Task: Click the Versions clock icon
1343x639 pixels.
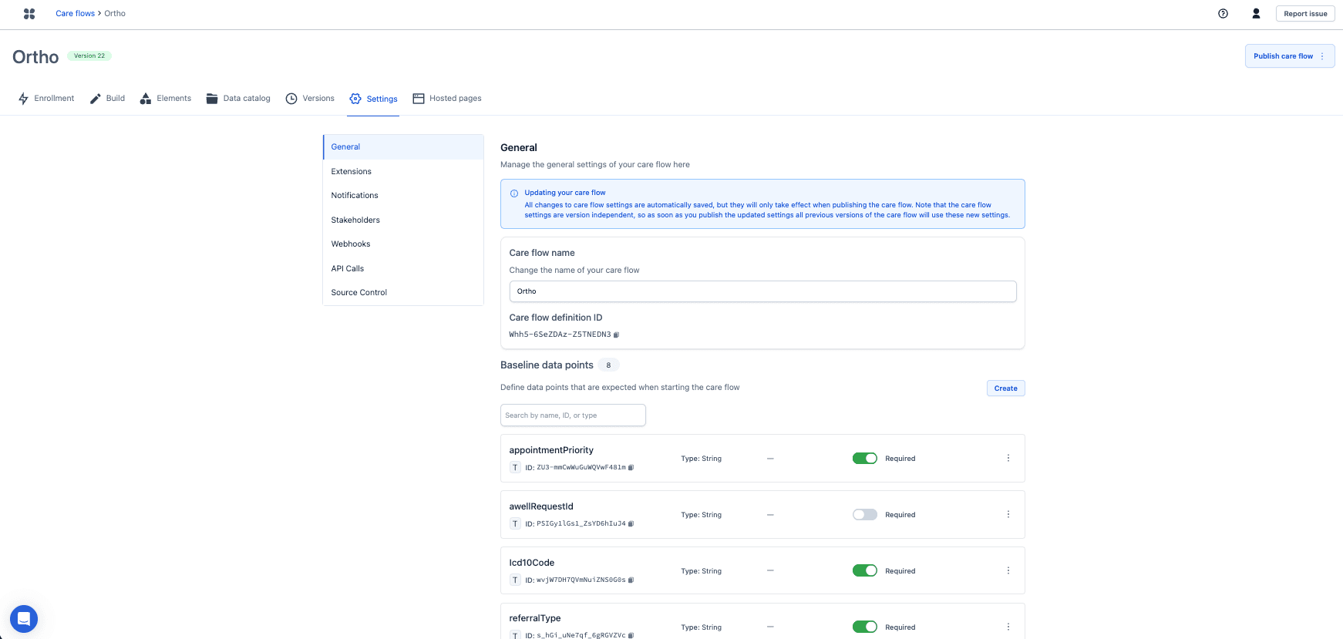Action: 291,99
